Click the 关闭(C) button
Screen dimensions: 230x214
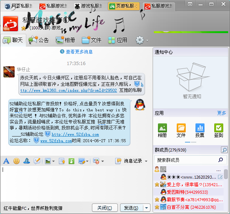point(105,208)
